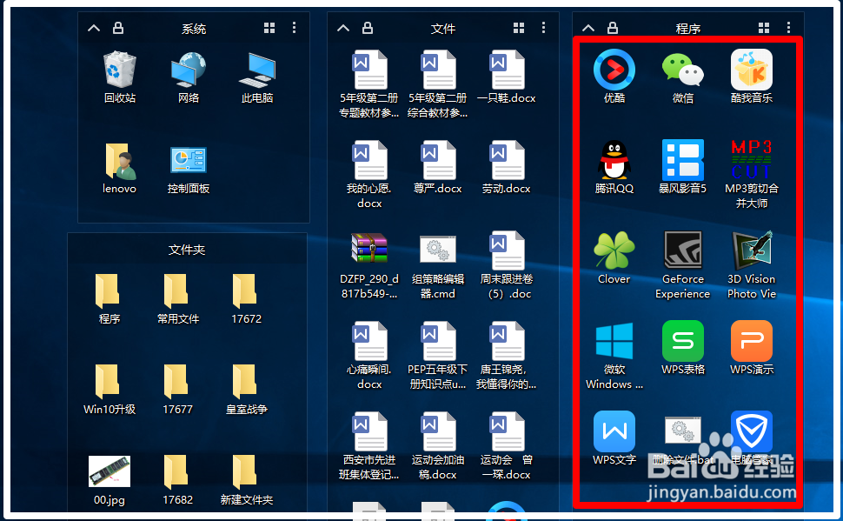Select the 一只鞋.docx document
Image resolution: width=843 pixels, height=521 pixels.
[507, 70]
